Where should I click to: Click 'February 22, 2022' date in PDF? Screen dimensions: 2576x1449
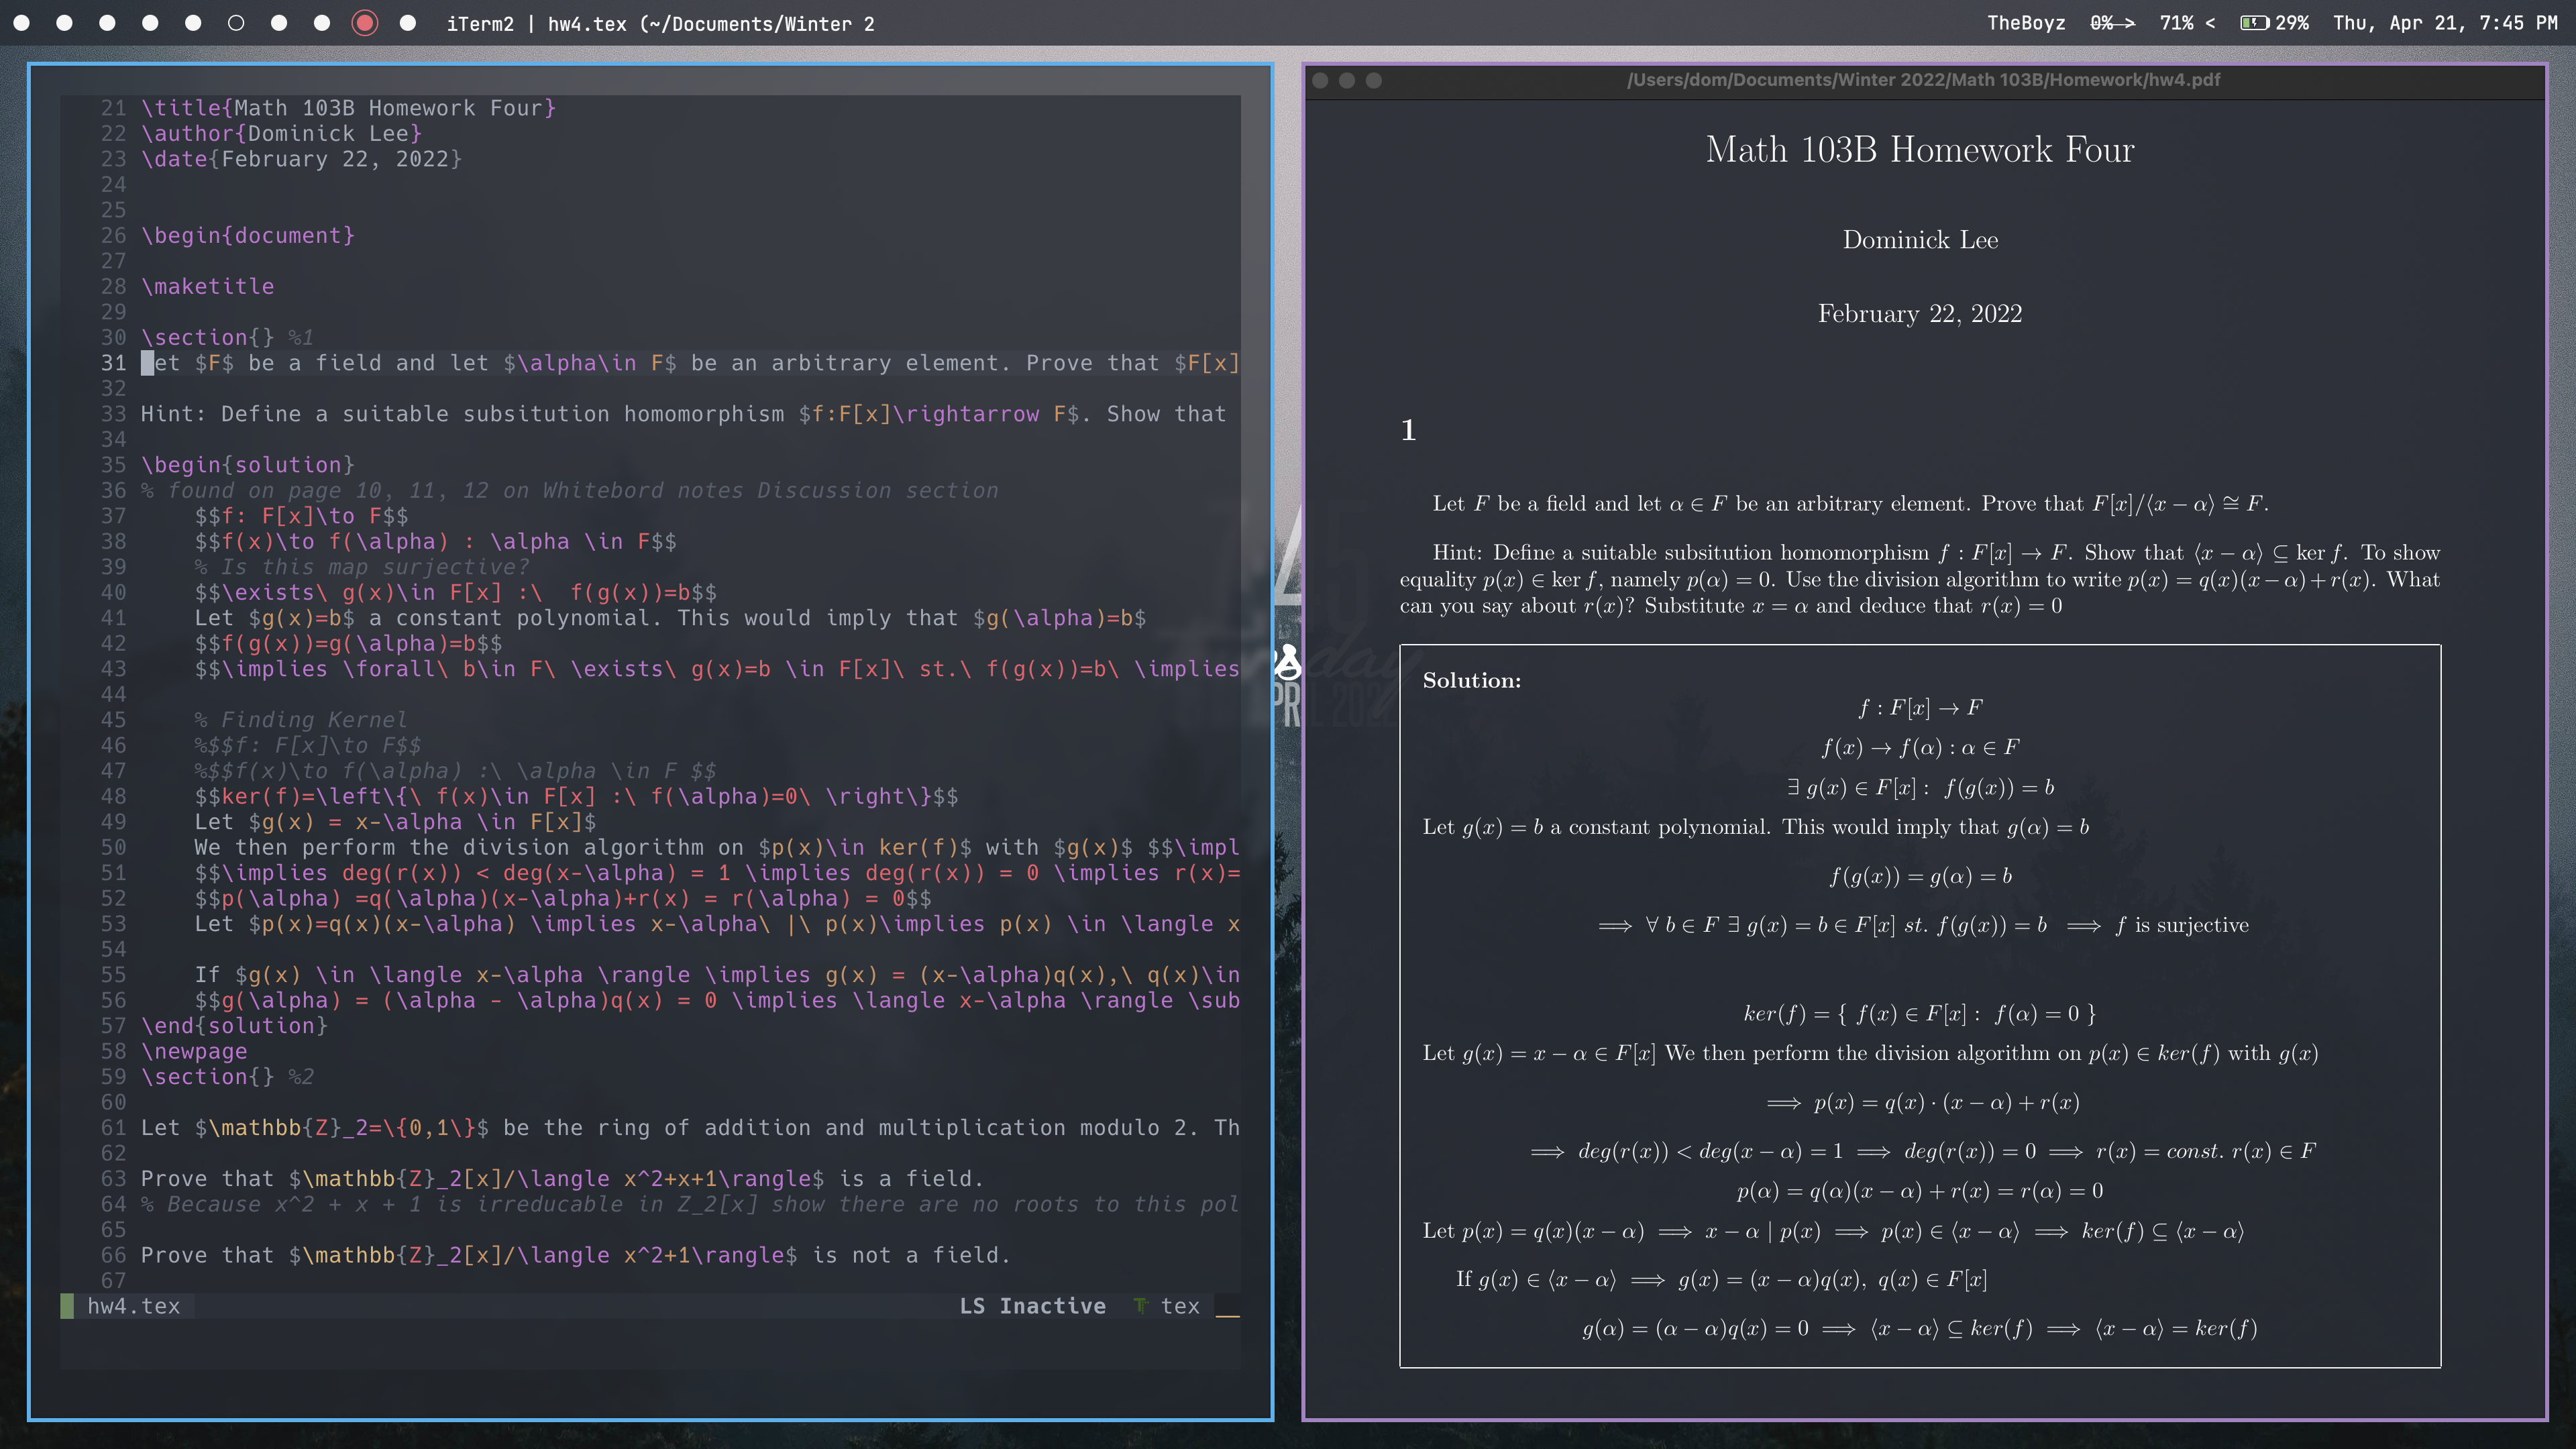tap(1920, 314)
